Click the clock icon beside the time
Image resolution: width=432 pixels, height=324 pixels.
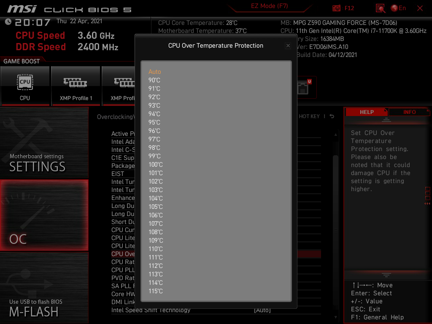(8, 22)
